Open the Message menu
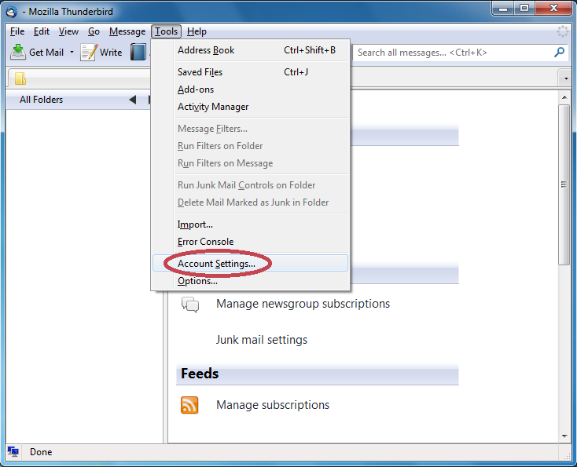 point(127,31)
